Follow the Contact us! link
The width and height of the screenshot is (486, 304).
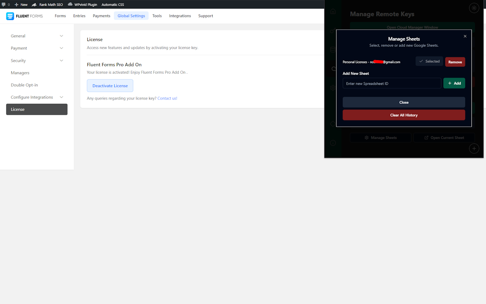coord(167,98)
